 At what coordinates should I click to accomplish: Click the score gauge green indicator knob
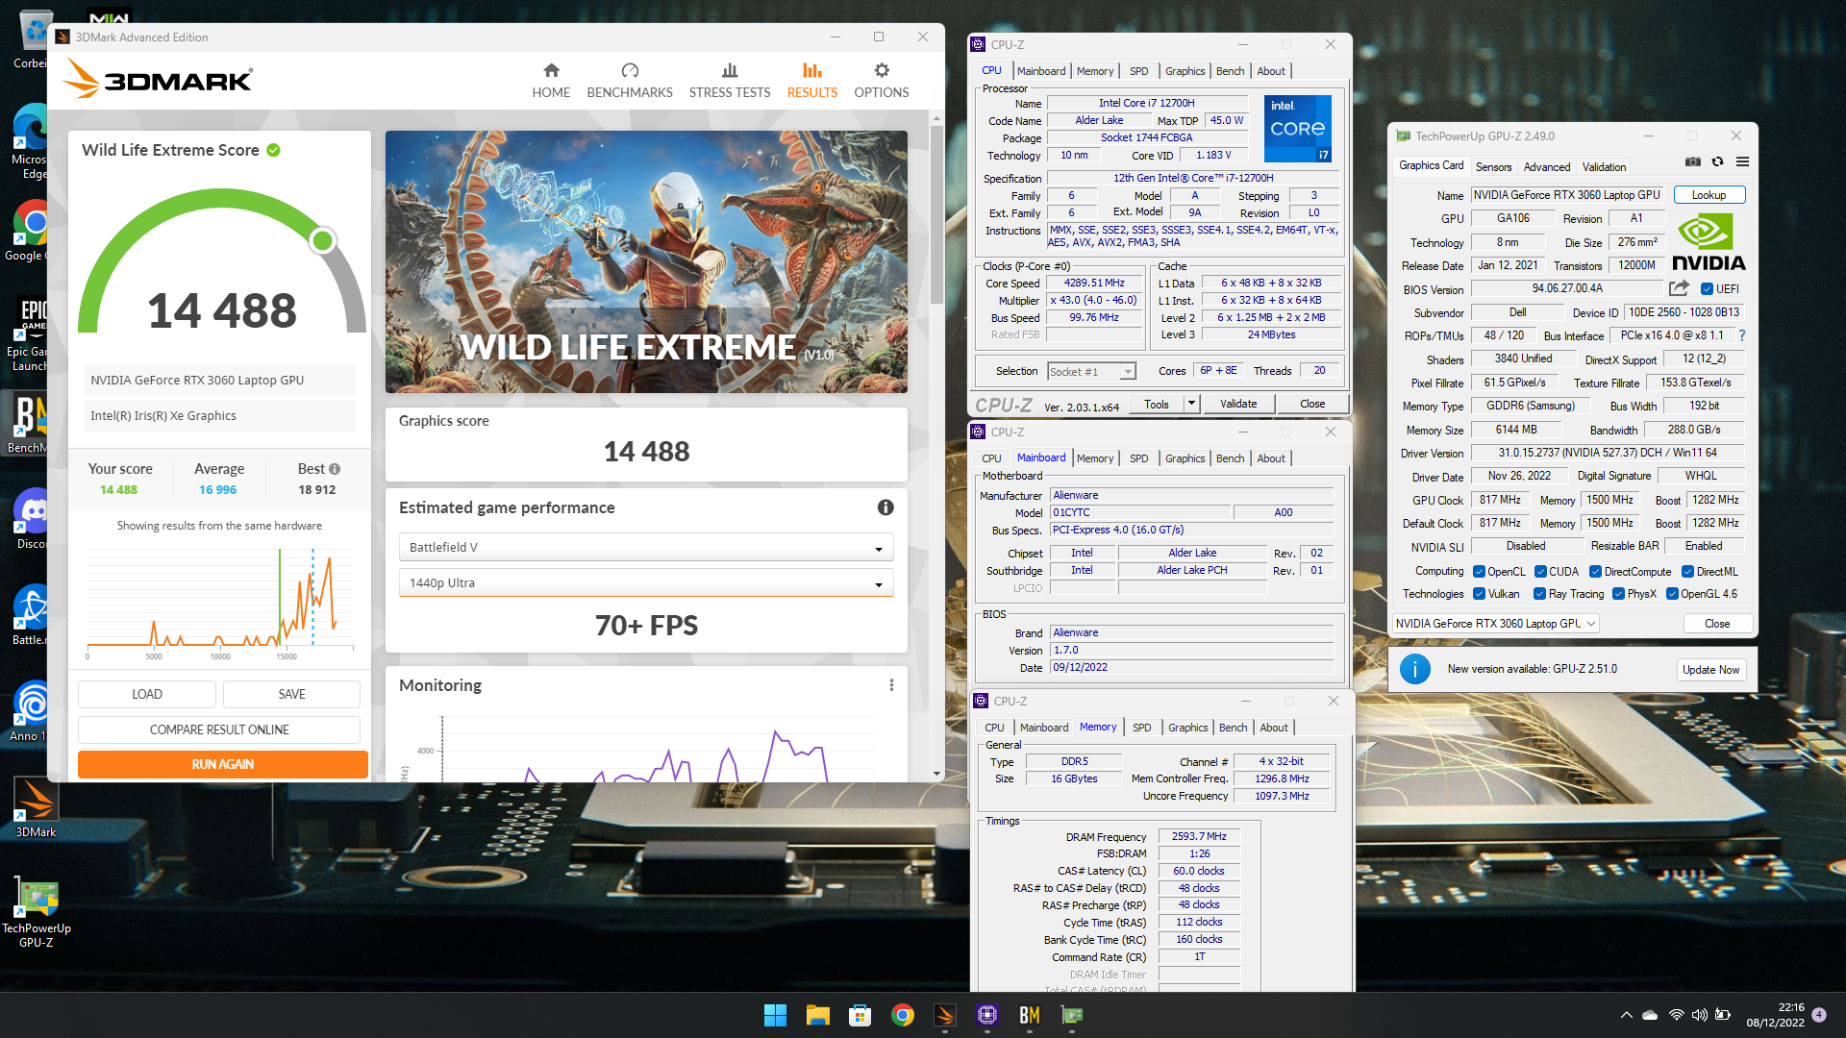coord(323,240)
